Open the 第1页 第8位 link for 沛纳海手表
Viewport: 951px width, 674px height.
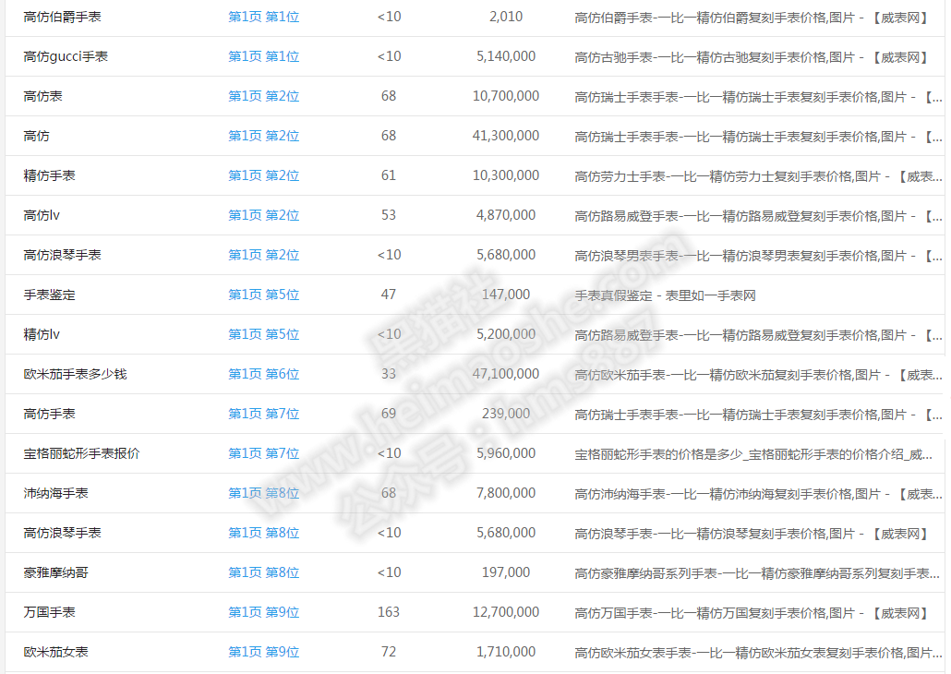[264, 493]
